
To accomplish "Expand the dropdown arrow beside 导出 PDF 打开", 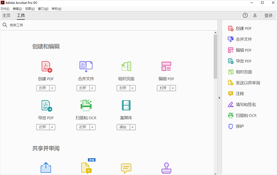I will (52, 127).
